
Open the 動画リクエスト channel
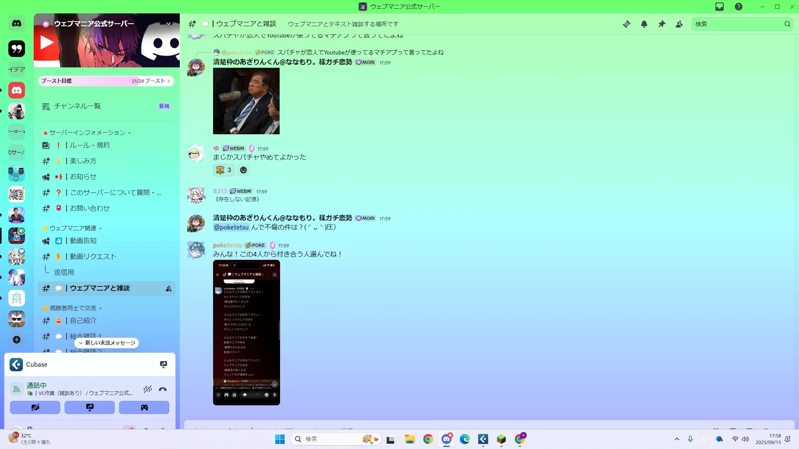pyautogui.click(x=93, y=257)
